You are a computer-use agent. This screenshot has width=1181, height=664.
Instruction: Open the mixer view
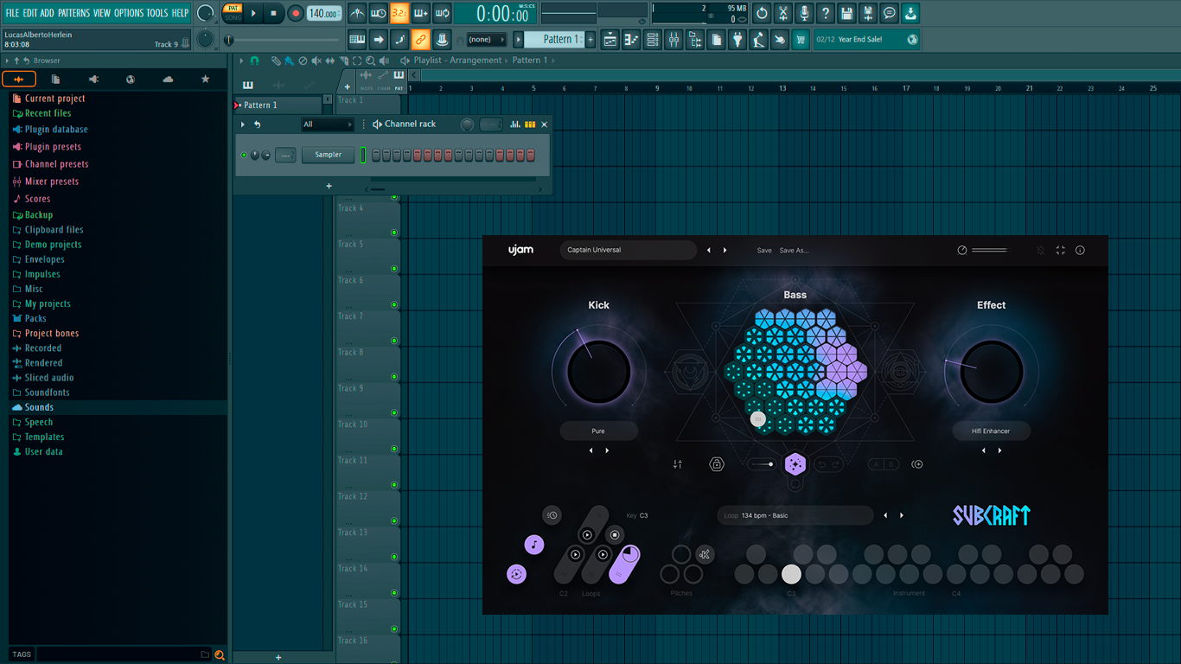pyautogui.click(x=673, y=40)
